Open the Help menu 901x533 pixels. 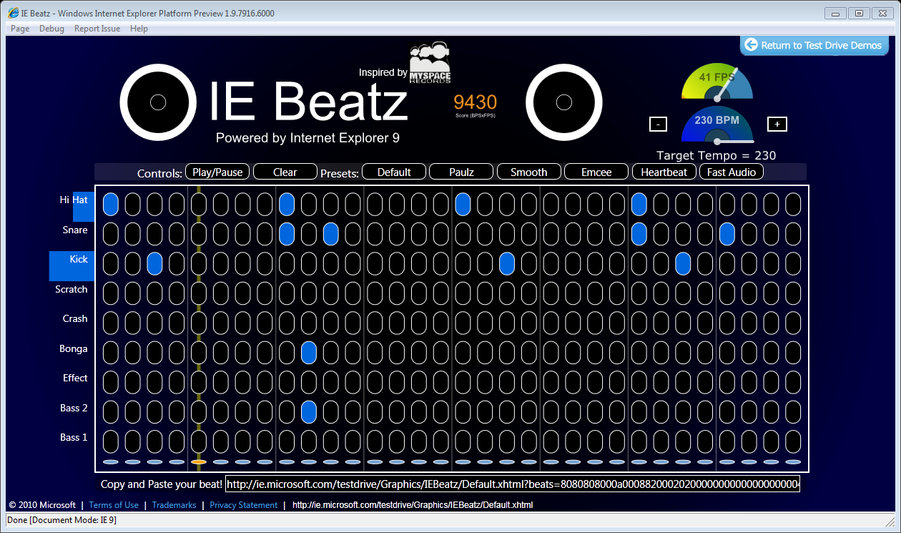pos(139,29)
